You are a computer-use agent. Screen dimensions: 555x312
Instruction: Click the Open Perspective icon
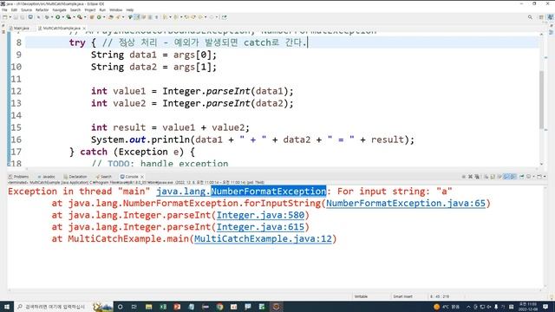(x=541, y=17)
